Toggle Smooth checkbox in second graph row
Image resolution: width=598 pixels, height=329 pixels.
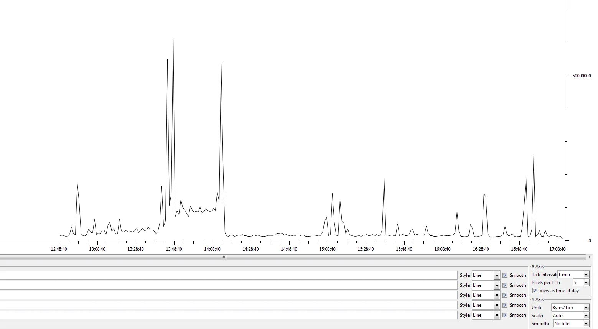coord(505,285)
